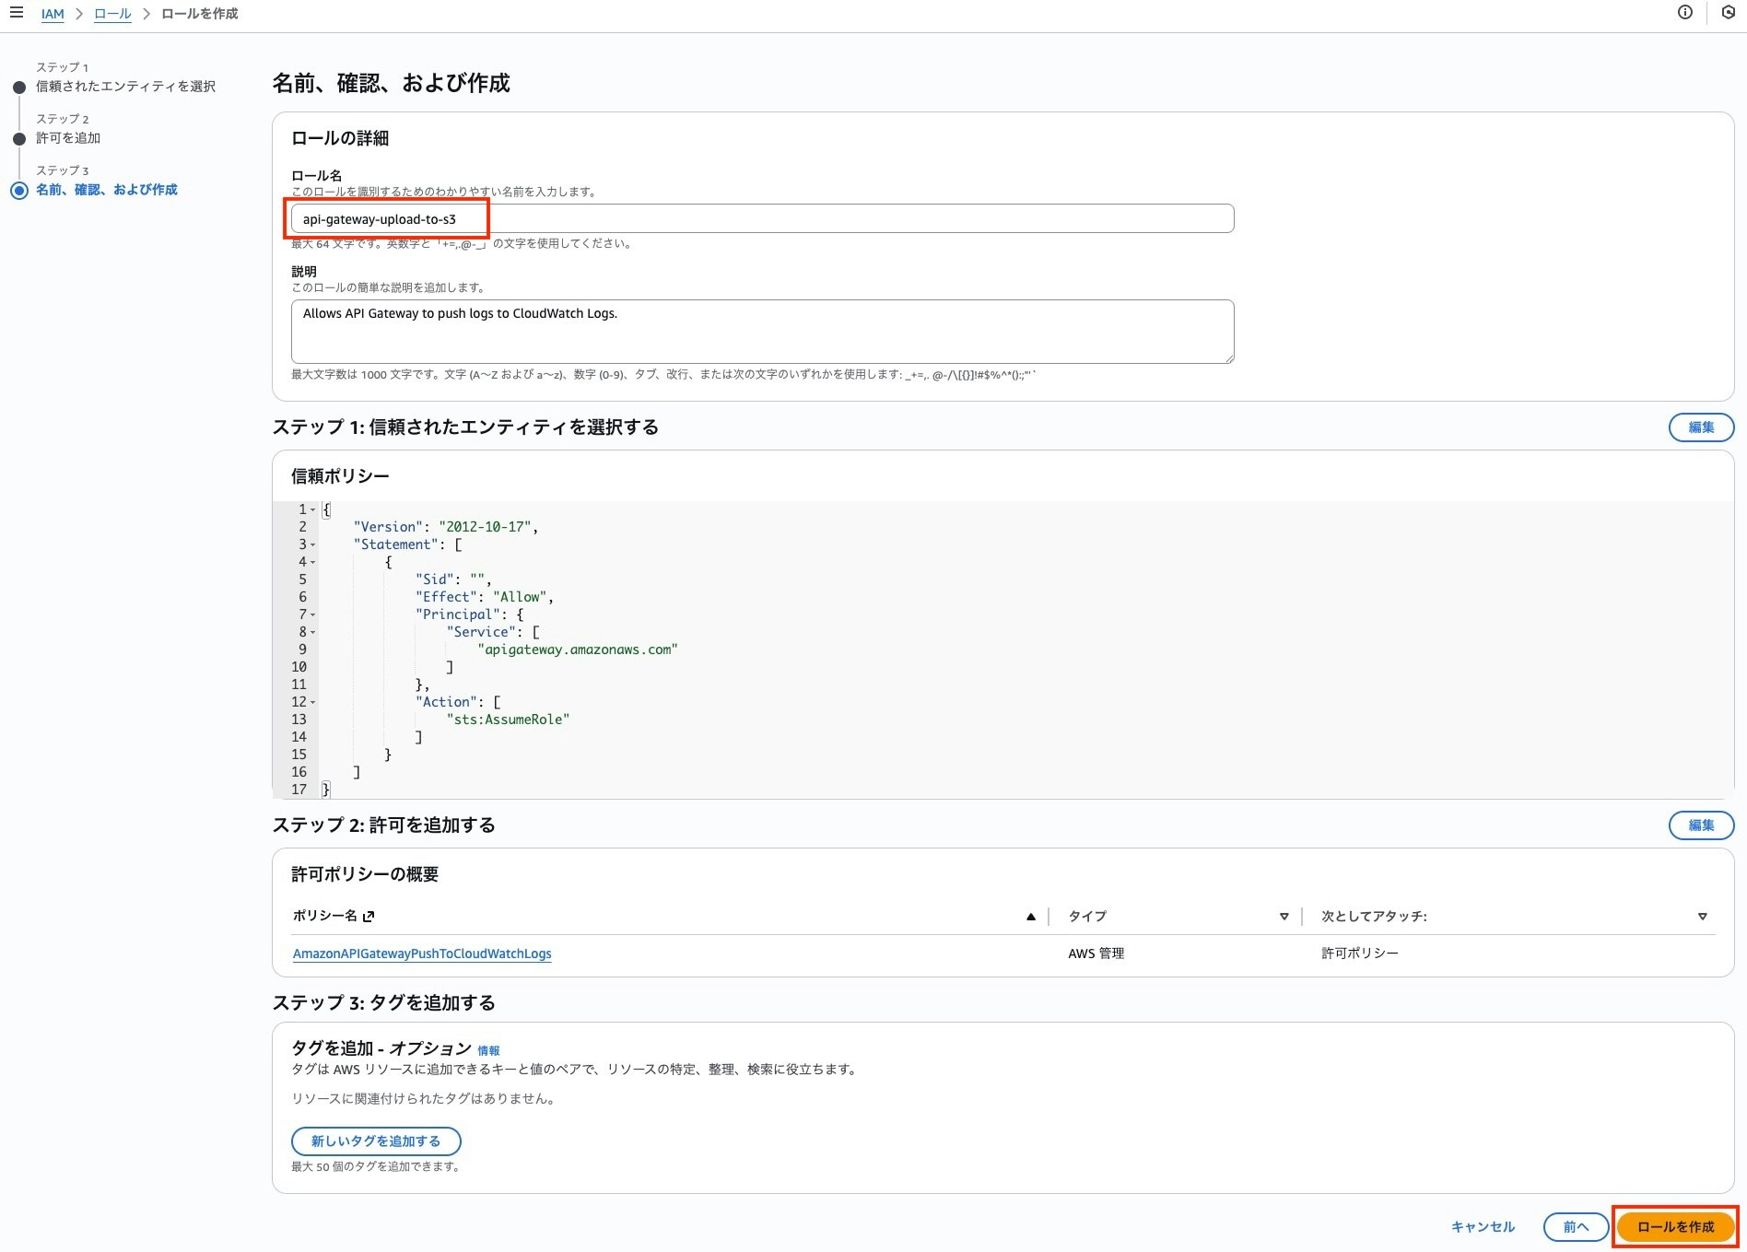
Task: Click "apigateway.amazonaws.com" text in policy
Action: (578, 649)
